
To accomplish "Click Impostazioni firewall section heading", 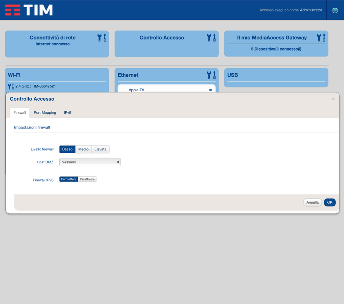I will 32,128.
